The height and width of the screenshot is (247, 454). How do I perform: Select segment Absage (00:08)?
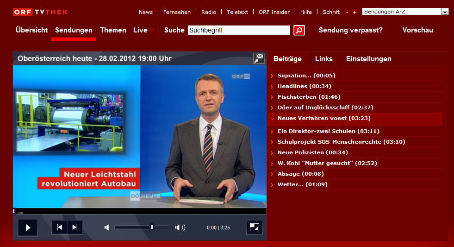pos(300,174)
